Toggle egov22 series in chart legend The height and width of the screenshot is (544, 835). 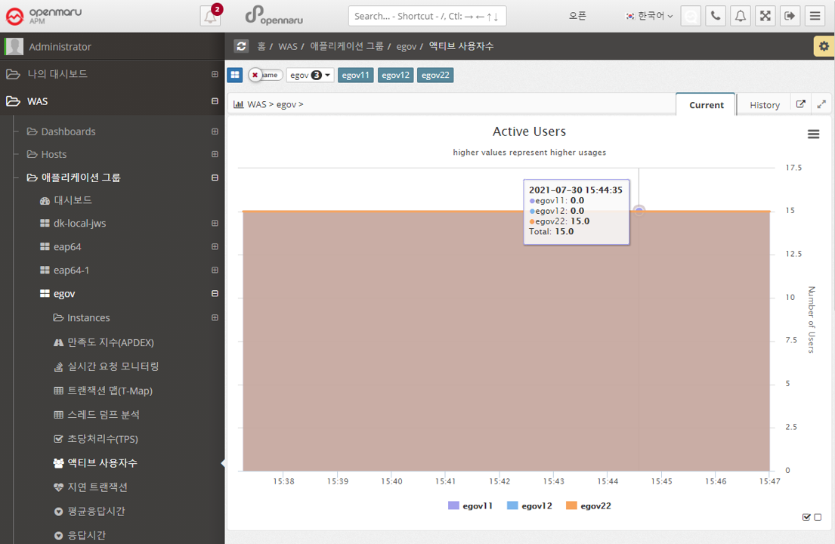(x=595, y=505)
